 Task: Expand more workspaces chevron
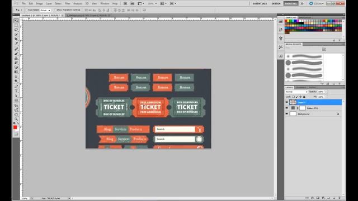(x=302, y=4)
